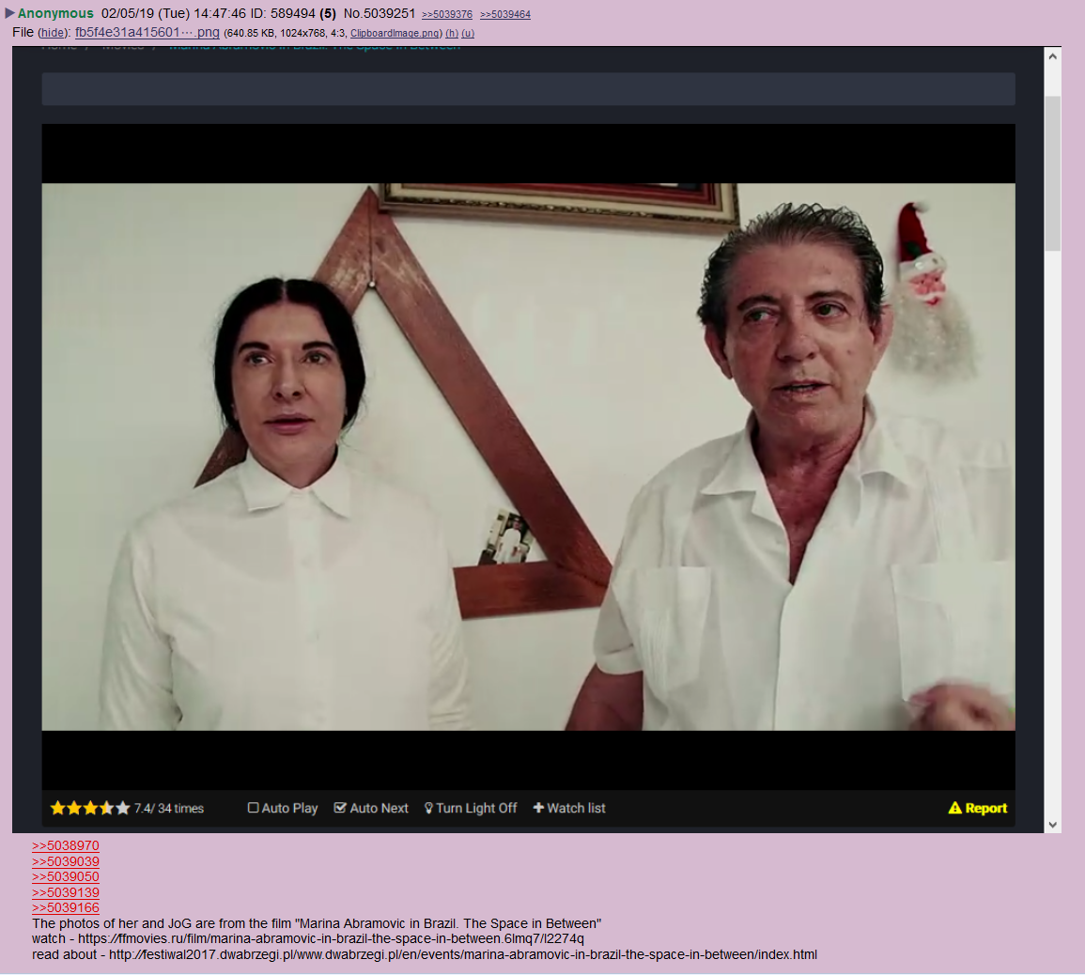Click the third rating star

point(90,808)
